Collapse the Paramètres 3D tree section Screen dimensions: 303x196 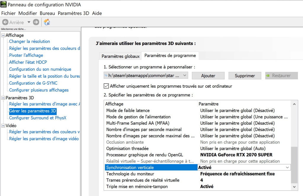point(3,98)
